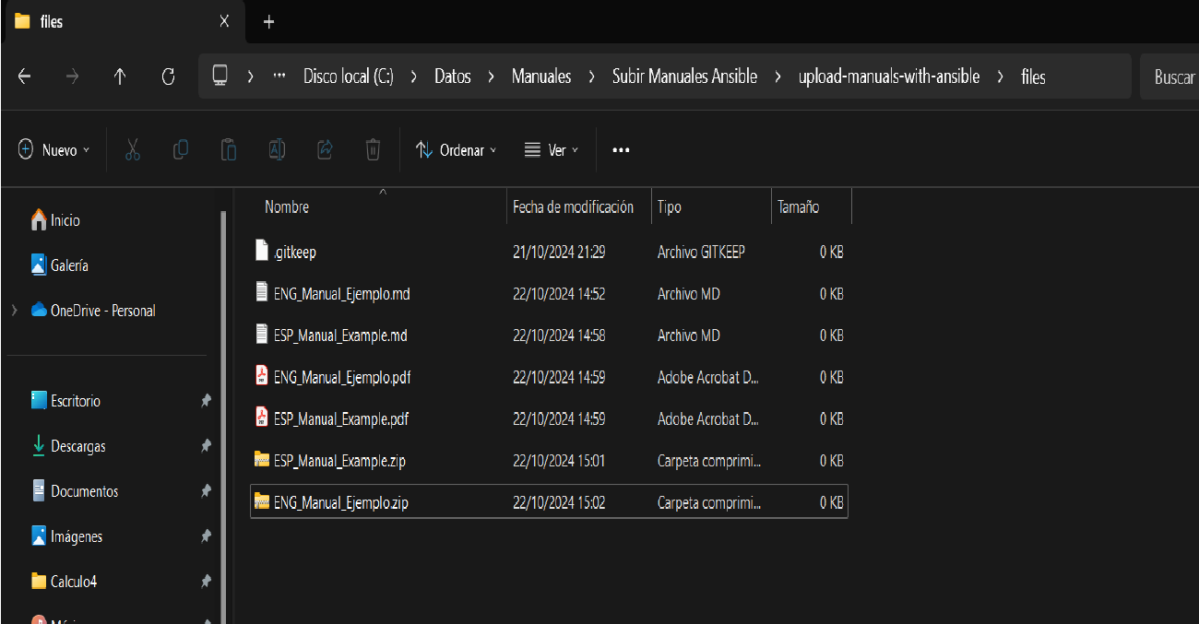The width and height of the screenshot is (1199, 624).
Task: Refresh the current folder view
Action: pyautogui.click(x=168, y=77)
